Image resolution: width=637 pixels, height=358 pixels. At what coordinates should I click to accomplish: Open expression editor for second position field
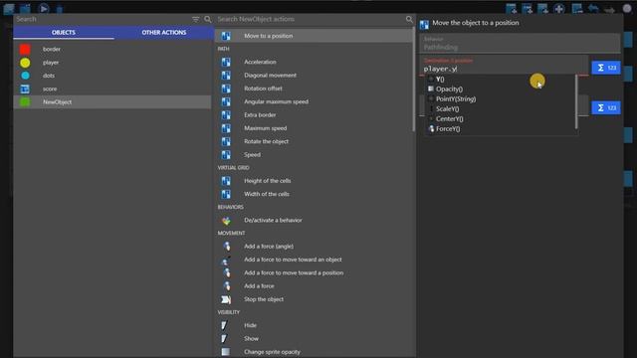[x=606, y=108]
